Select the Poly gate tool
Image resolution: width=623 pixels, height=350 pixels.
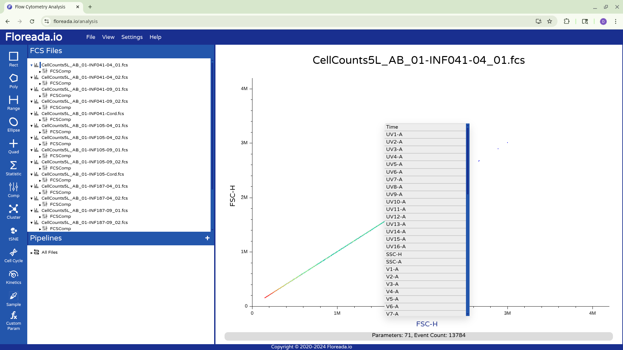13,81
